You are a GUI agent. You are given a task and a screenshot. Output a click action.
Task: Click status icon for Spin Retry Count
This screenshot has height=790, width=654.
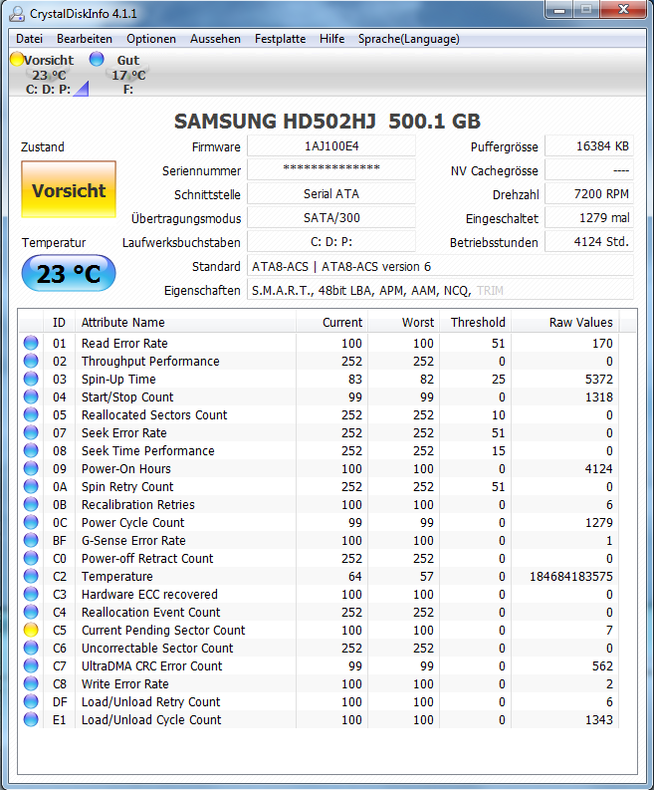(x=31, y=486)
